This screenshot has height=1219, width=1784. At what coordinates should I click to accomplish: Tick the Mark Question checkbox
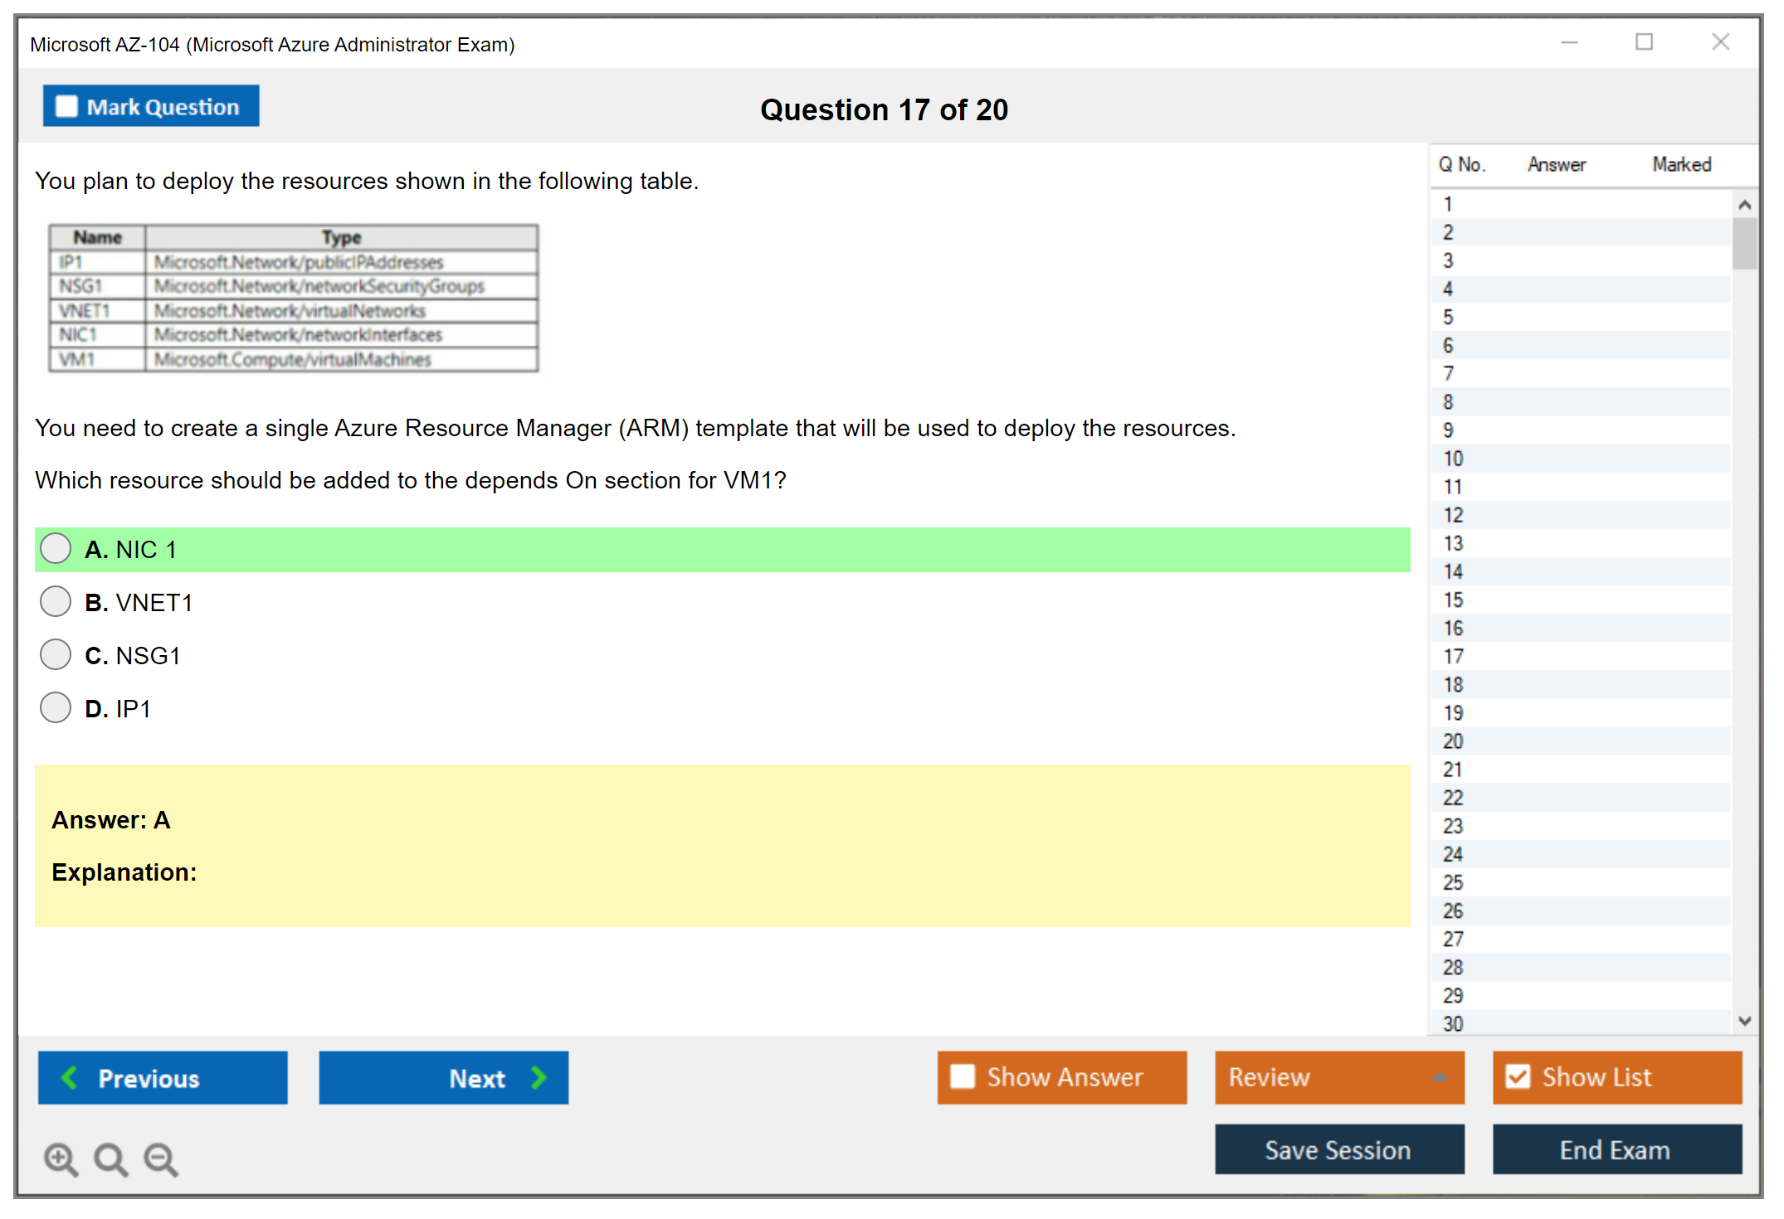(x=66, y=106)
